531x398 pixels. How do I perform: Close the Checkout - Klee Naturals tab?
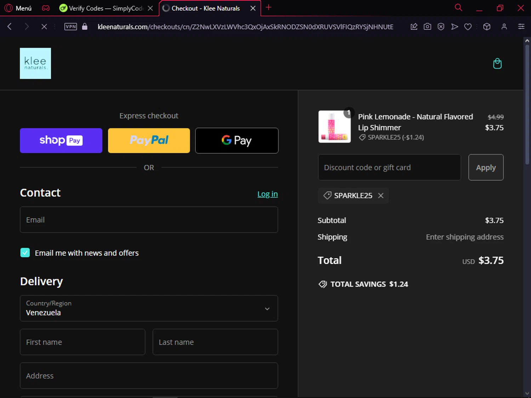pyautogui.click(x=253, y=8)
